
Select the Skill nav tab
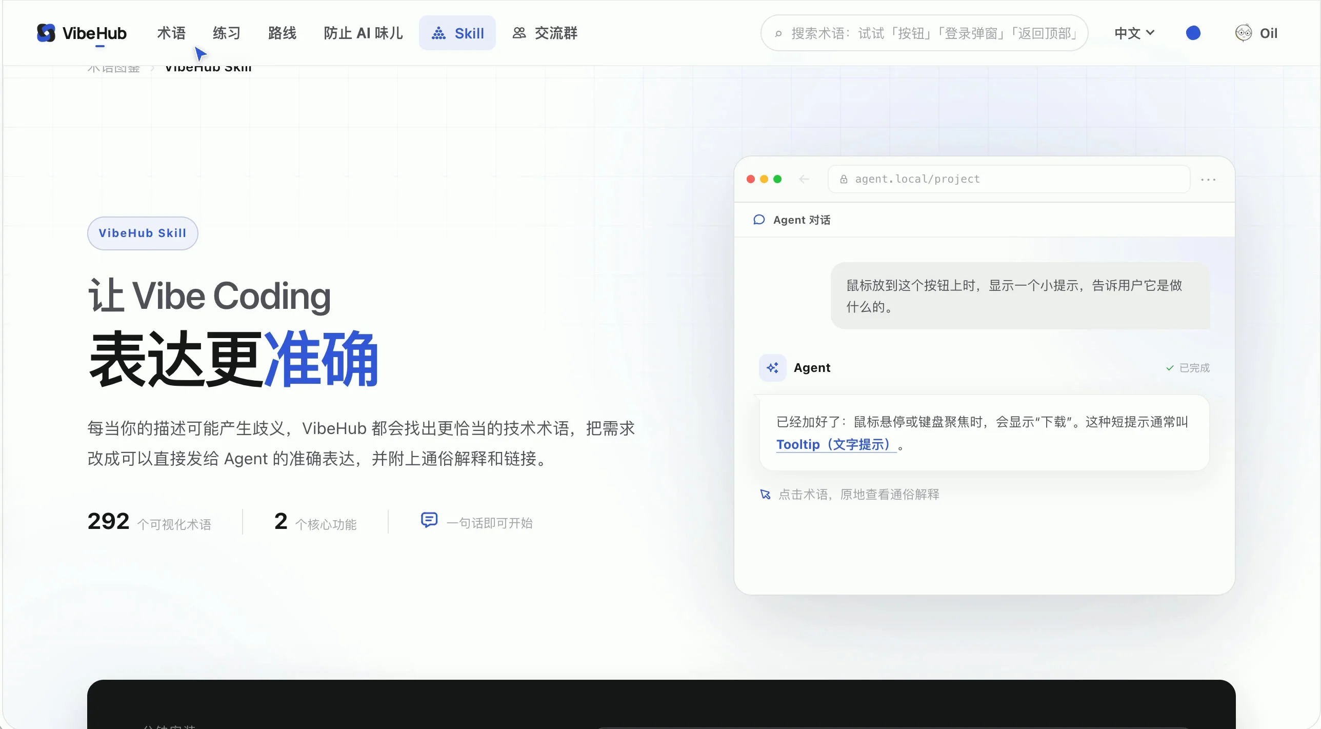(x=457, y=33)
